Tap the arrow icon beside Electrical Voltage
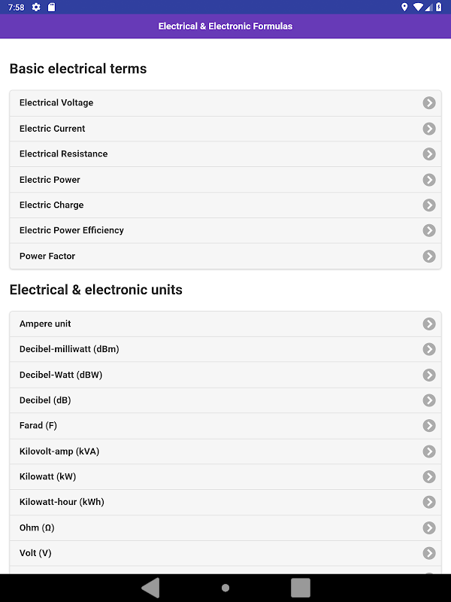451x602 pixels. [429, 103]
